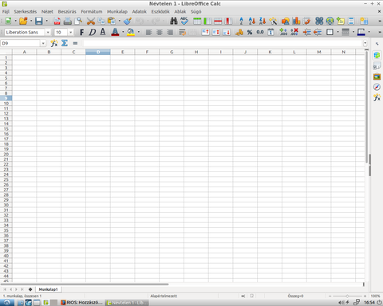This screenshot has width=383, height=306.
Task: Open the print preview magnifier icon
Action: click(x=78, y=21)
